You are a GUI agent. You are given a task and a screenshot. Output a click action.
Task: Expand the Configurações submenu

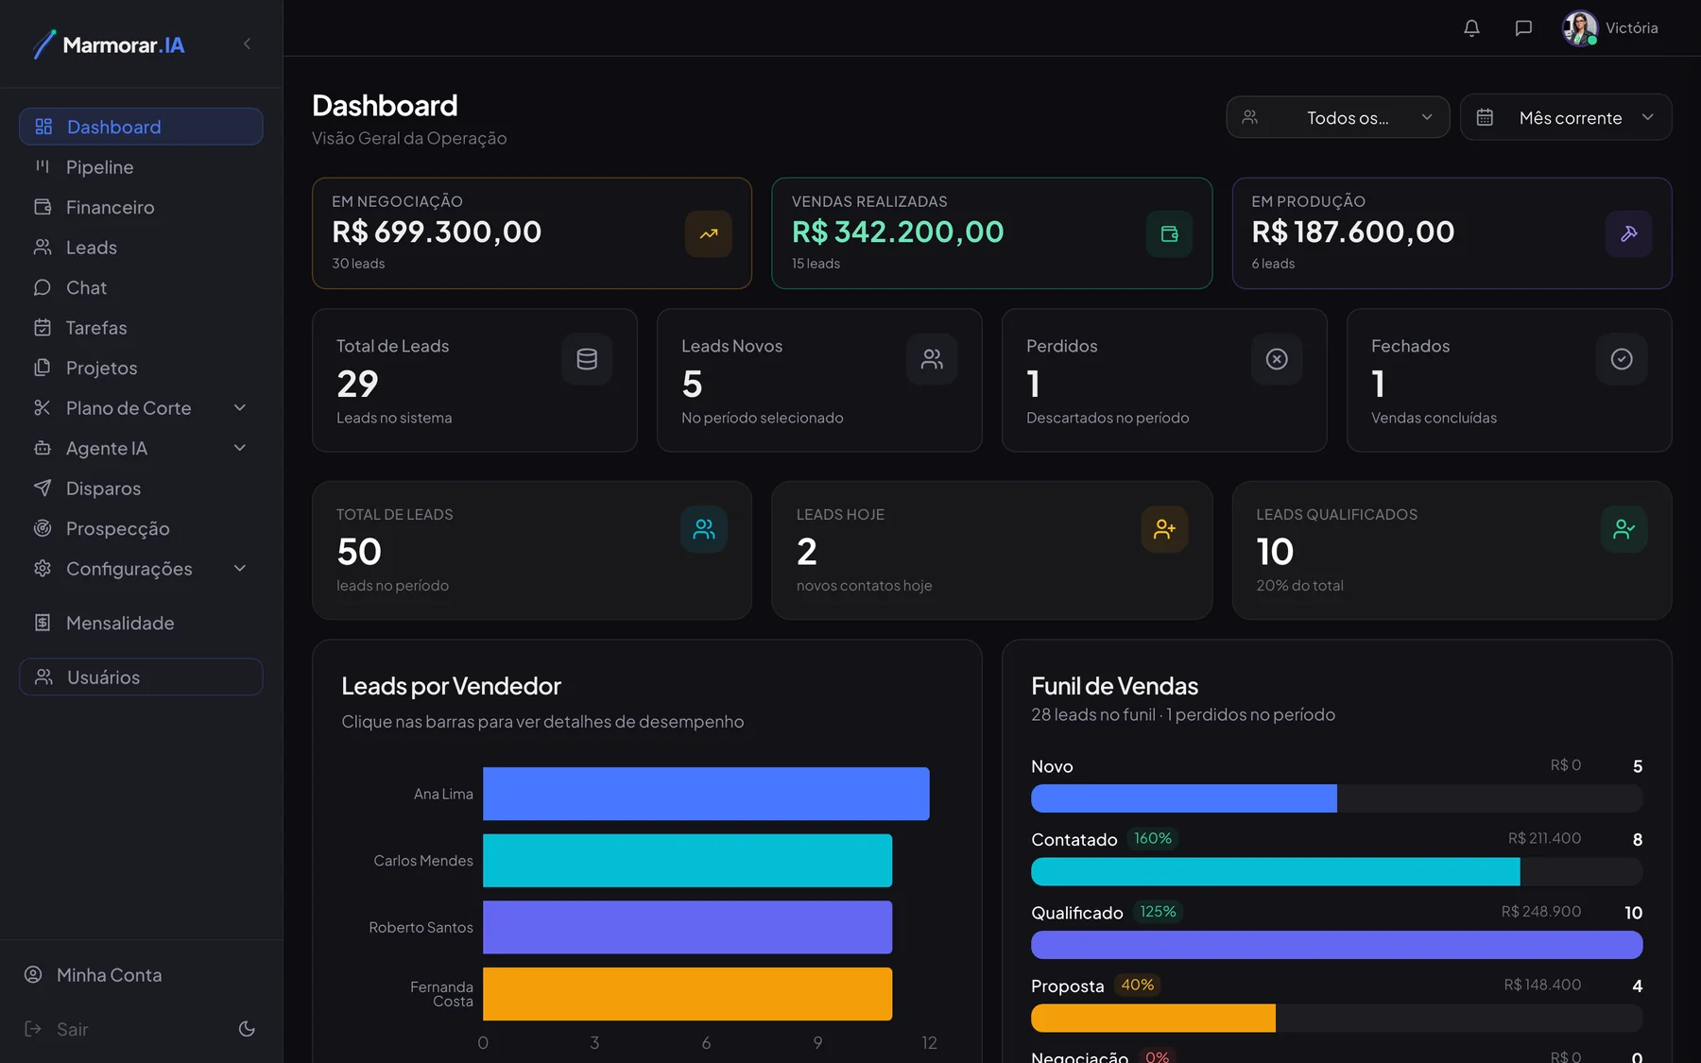coord(240,569)
